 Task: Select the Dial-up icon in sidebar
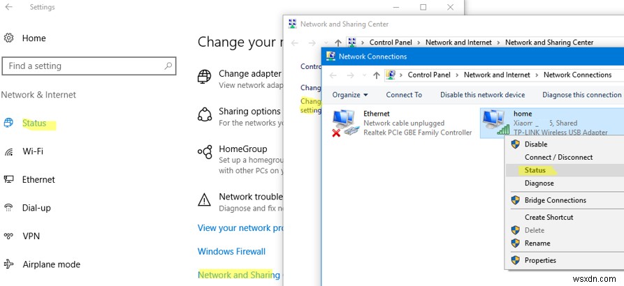[8, 208]
